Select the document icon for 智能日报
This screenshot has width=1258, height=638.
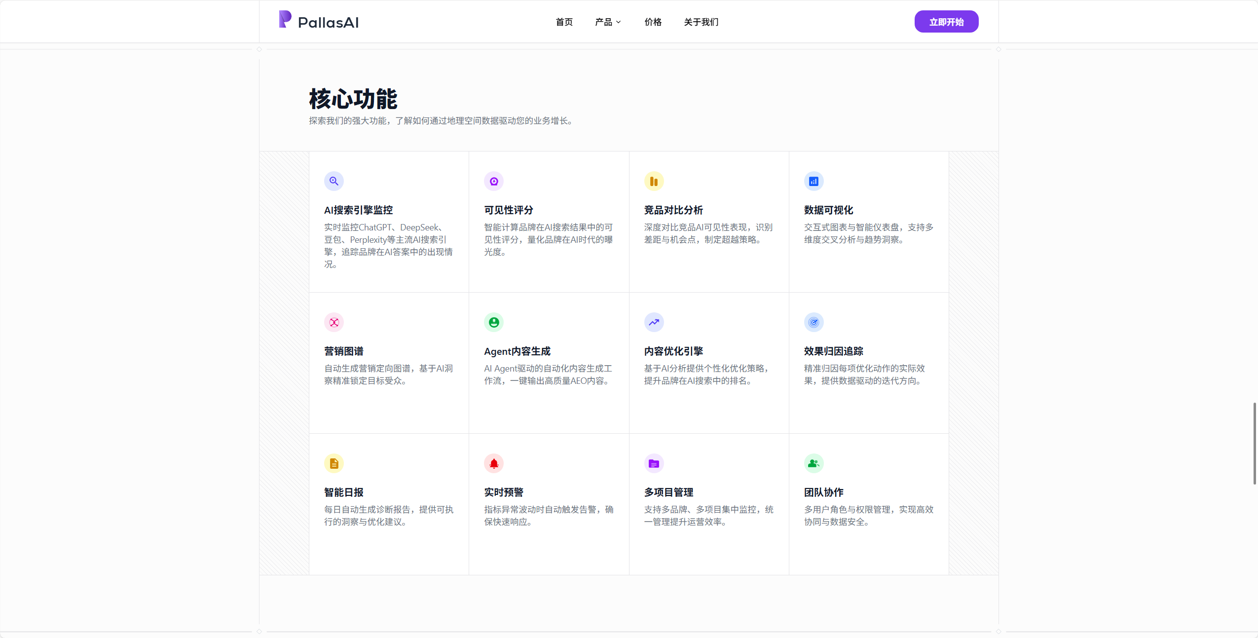(334, 463)
